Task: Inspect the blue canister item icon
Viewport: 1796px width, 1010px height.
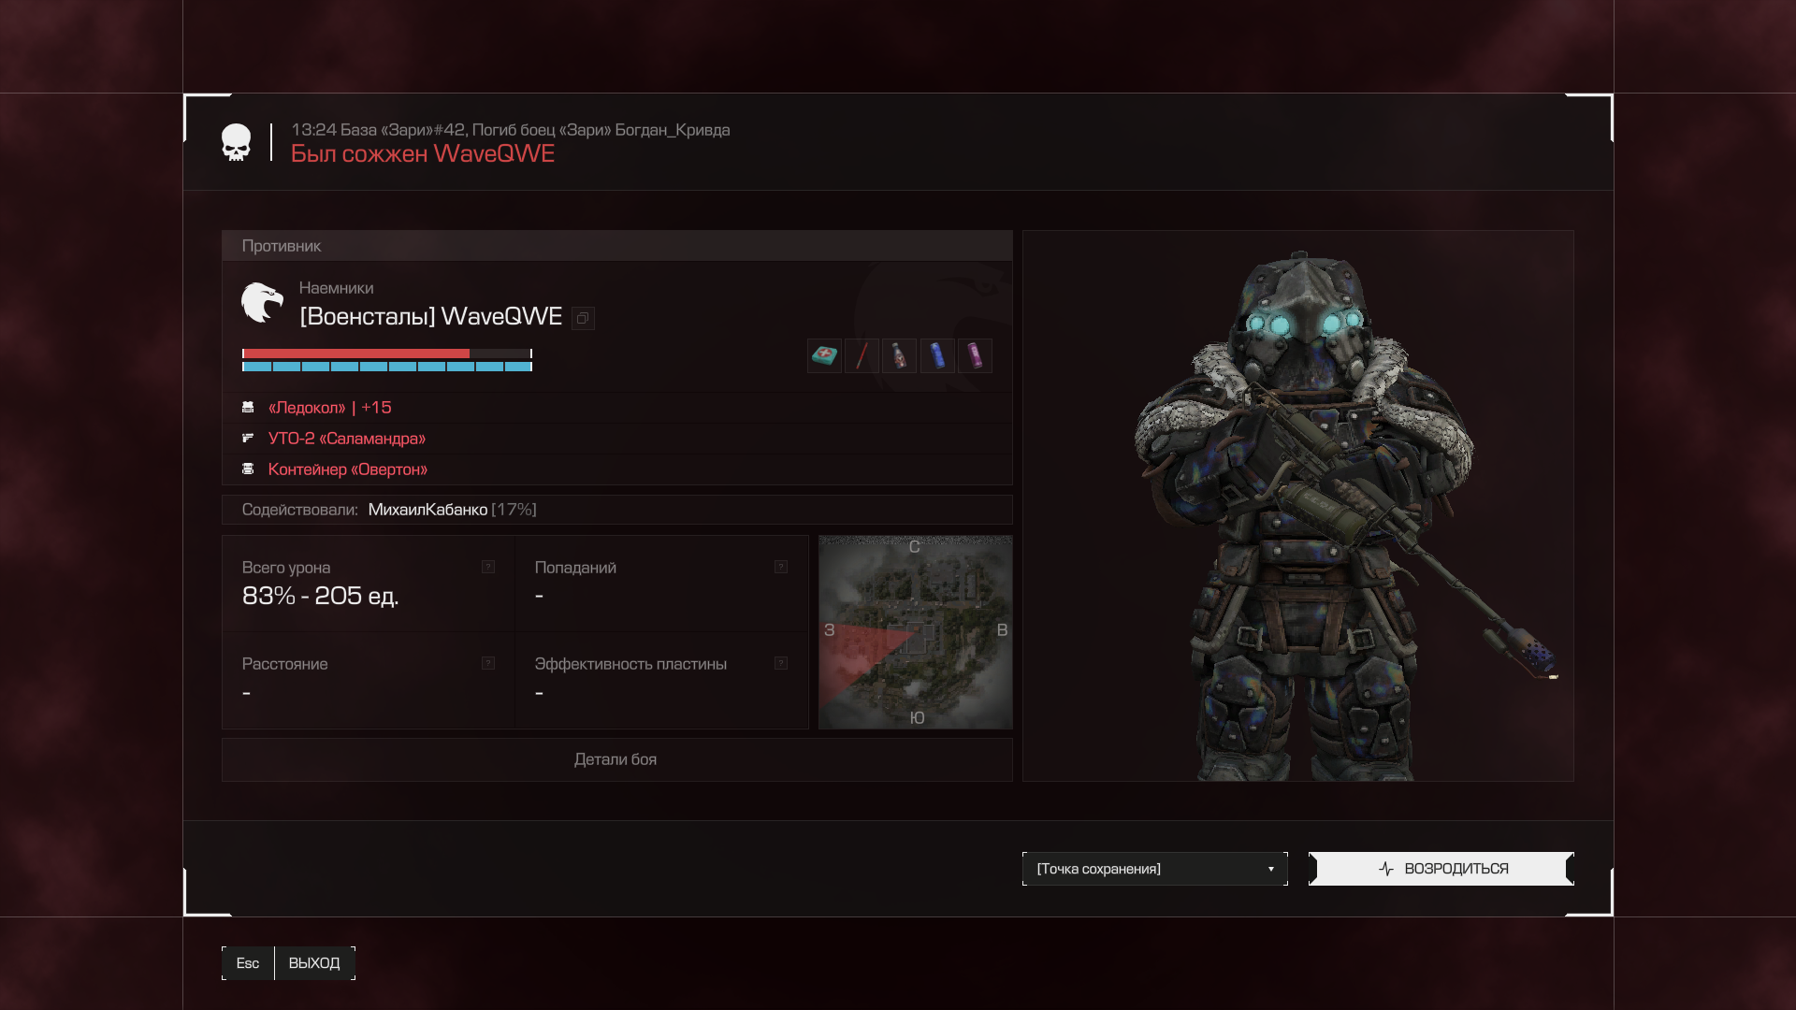Action: (x=937, y=355)
